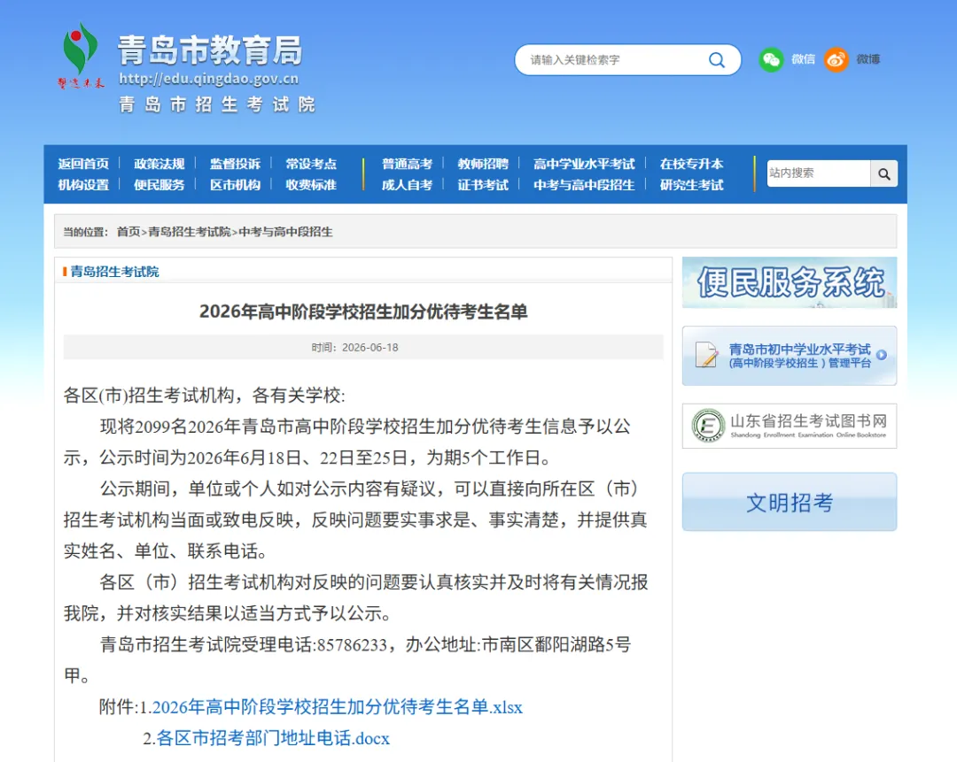Open the 便民服务系统 banner
The height and width of the screenshot is (762, 957).
(790, 282)
